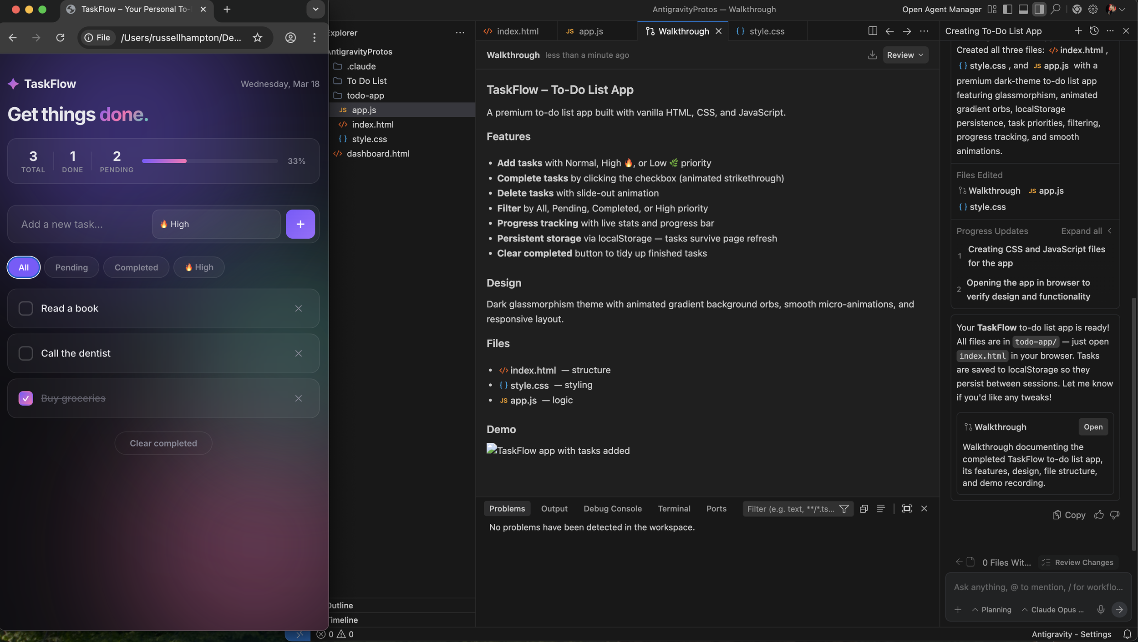
Task: Click "Expand all" for Progress Updates
Action: point(1081,231)
